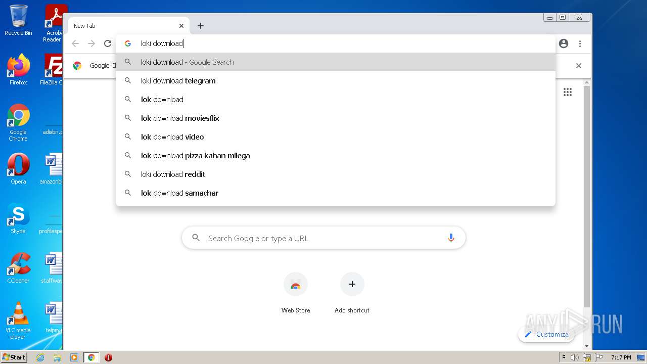This screenshot has width=647, height=364.
Task: Click the Add shortcut tile
Action: (x=352, y=293)
